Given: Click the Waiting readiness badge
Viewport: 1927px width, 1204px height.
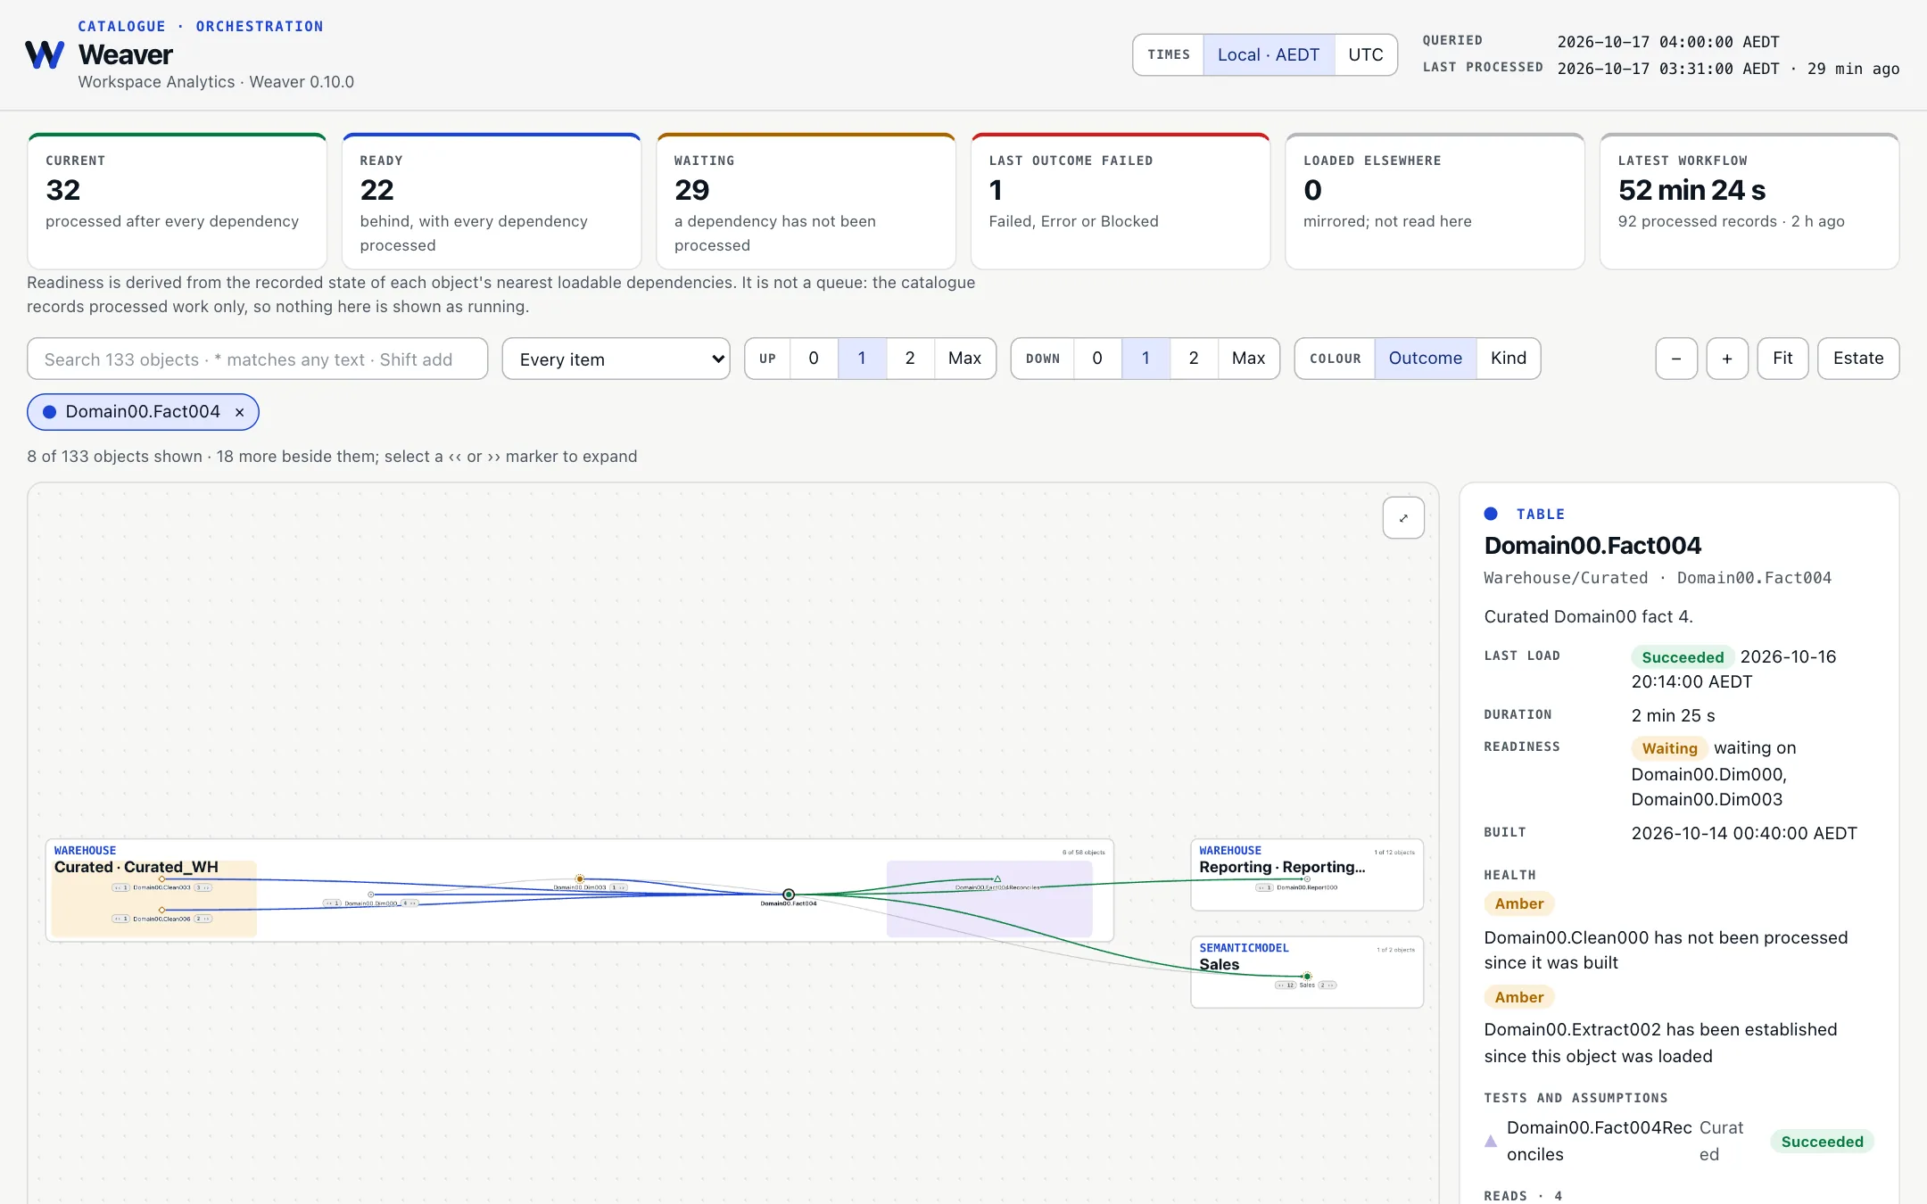Looking at the screenshot, I should point(1669,748).
